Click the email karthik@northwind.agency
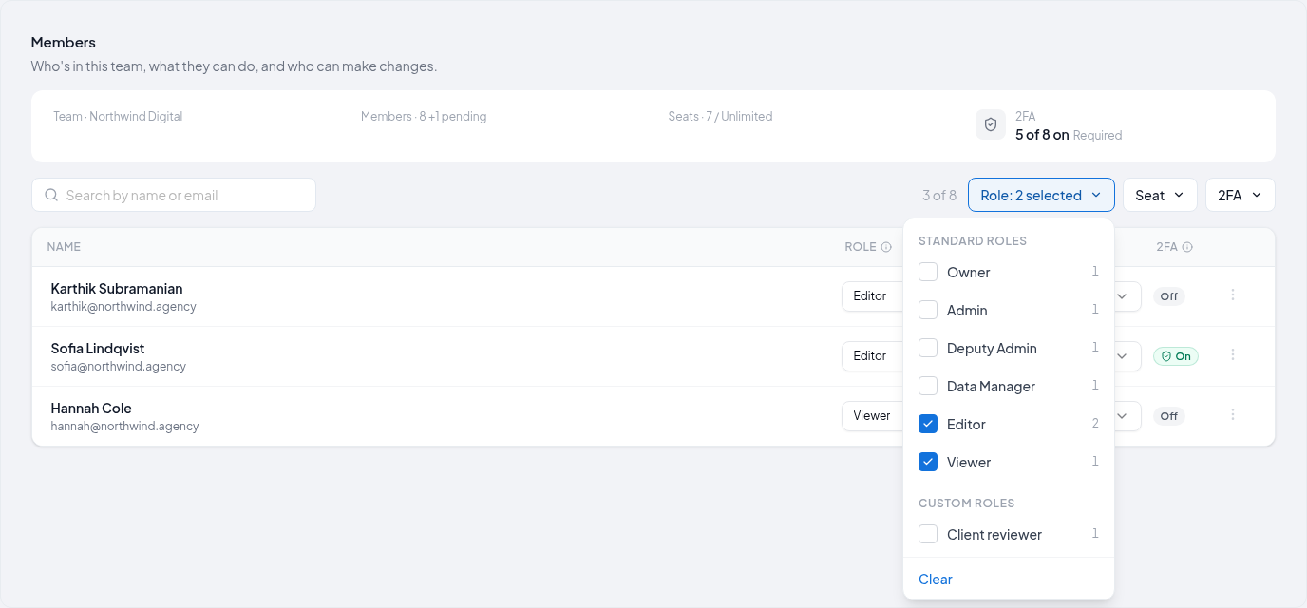 pos(123,307)
